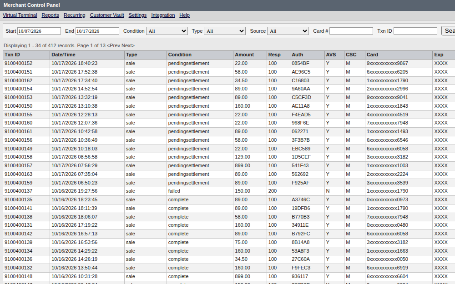Open transaction 9100400160
Screen dimensions: 455x284
[18, 123]
